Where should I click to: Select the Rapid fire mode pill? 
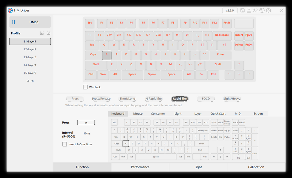pos(179,99)
